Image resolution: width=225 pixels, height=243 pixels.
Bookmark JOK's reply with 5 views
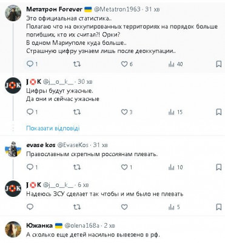(x=219, y=207)
